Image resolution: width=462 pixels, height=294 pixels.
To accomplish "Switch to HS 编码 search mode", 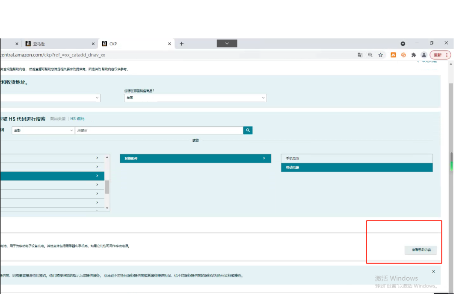I will click(x=77, y=119).
